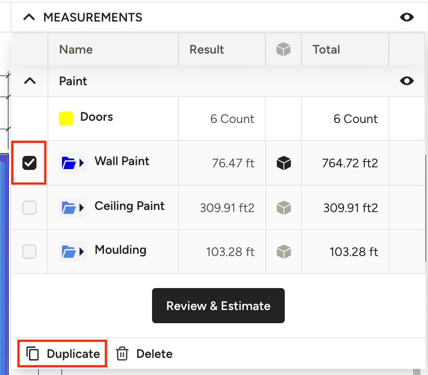The image size is (428, 375).
Task: Sort by the Name column header
Action: 76,49
